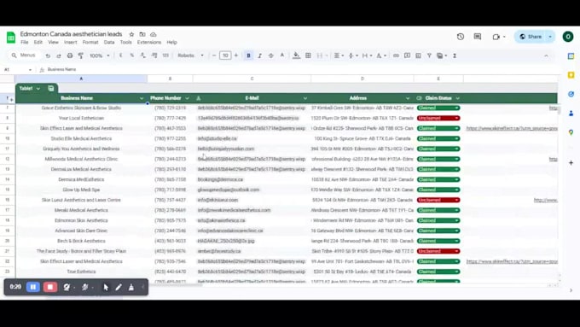Open the video meeting camera icon
This screenshot has height=327, width=580.
click(496, 37)
